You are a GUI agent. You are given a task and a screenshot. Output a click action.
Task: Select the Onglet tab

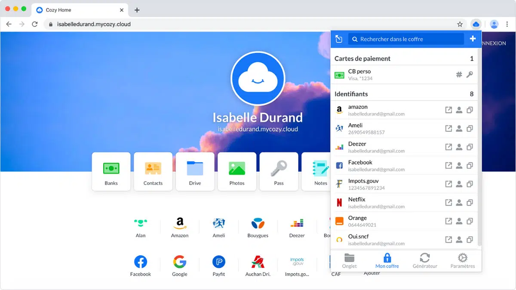(x=349, y=260)
